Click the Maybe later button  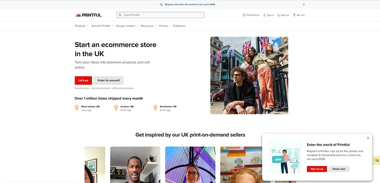(339, 169)
